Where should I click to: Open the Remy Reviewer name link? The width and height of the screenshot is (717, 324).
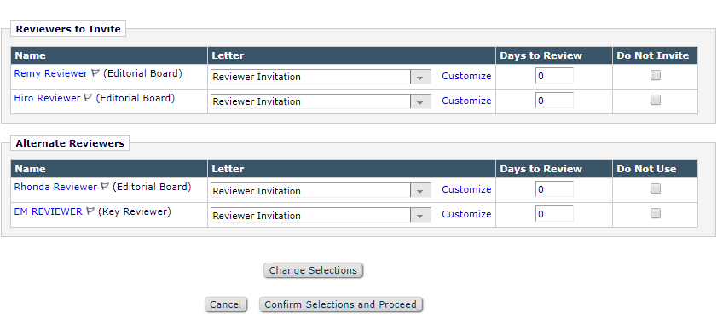pyautogui.click(x=51, y=73)
